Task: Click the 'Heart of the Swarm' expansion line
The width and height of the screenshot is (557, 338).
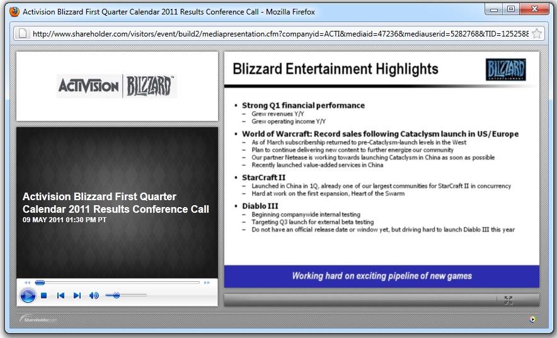Action: point(328,194)
